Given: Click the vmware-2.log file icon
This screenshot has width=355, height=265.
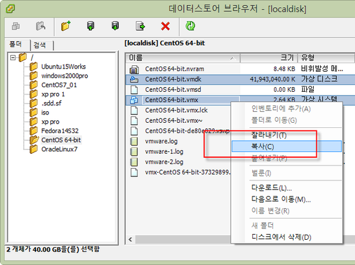Looking at the screenshot, I should [x=134, y=162].
